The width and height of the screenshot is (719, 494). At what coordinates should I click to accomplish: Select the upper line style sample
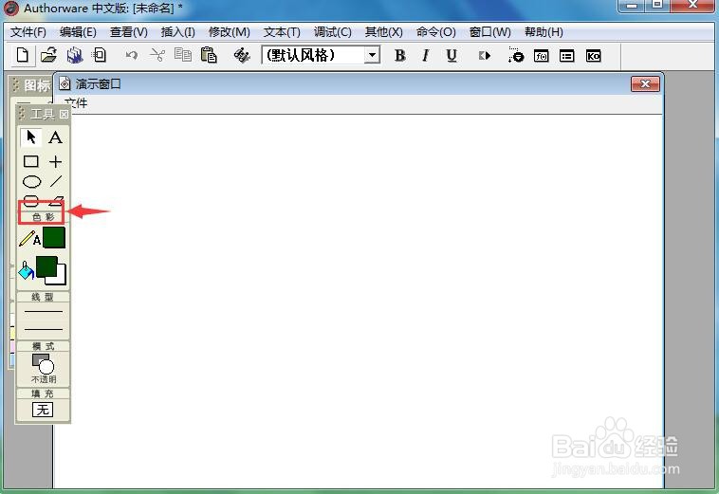tap(43, 312)
